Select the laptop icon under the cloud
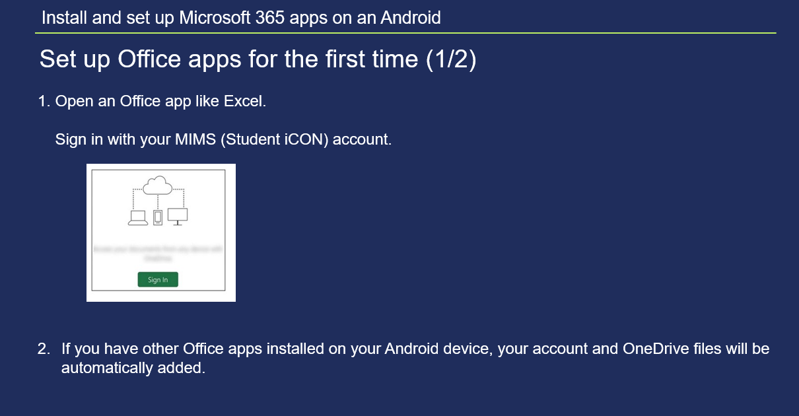The width and height of the screenshot is (799, 416). pos(137,218)
